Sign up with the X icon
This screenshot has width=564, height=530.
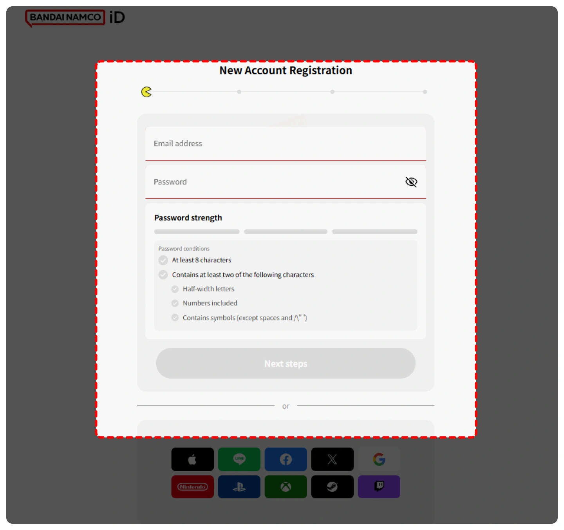point(332,459)
